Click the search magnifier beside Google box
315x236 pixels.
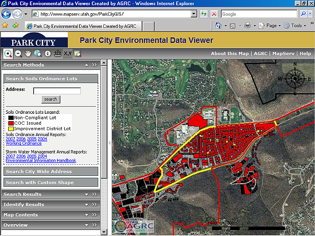click(x=303, y=14)
